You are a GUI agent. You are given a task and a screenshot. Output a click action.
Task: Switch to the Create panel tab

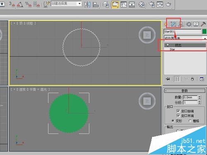coord(165,24)
